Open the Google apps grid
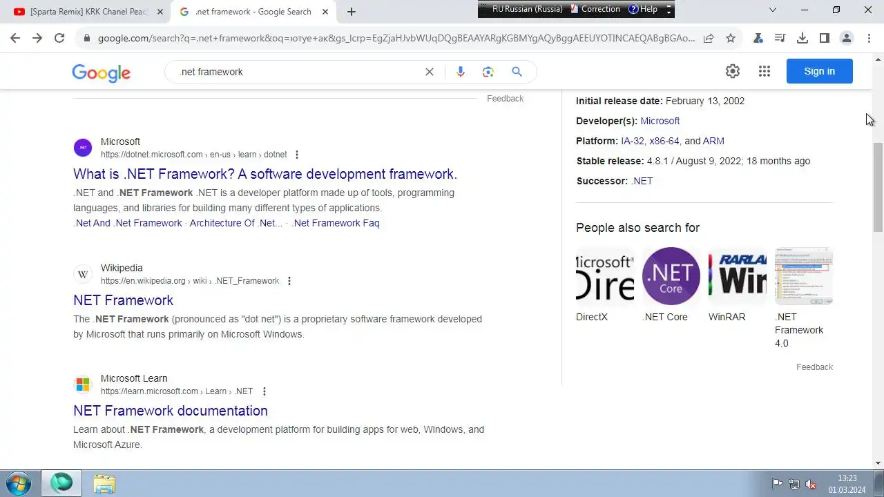 pyautogui.click(x=764, y=71)
